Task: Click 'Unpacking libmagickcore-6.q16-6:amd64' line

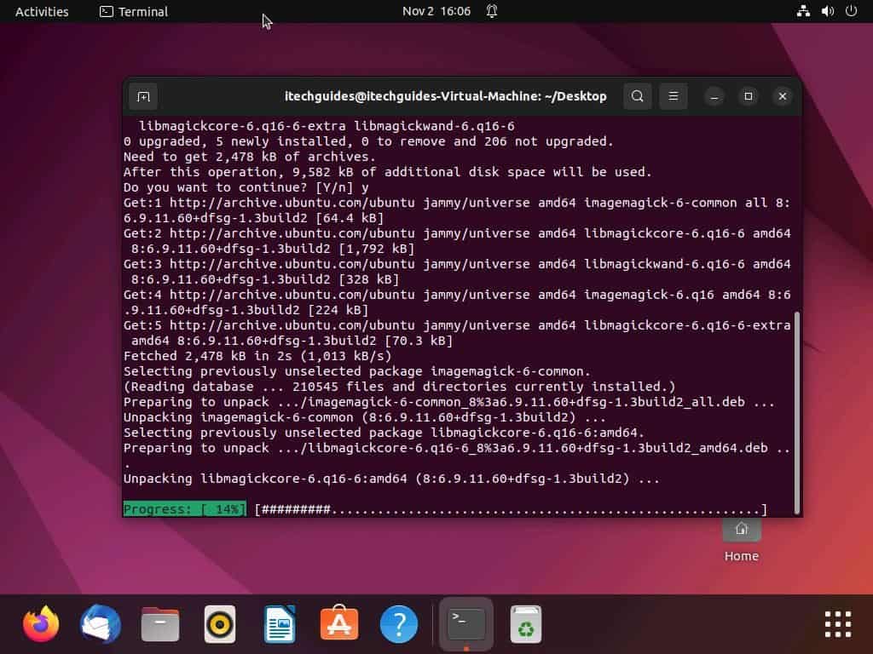Action: 391,479
